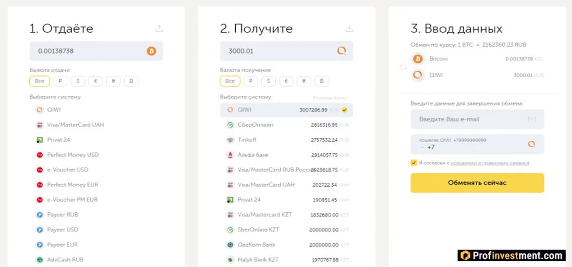572x267 pixels.
Task: Filter receive currencies by Все
Action: point(230,81)
